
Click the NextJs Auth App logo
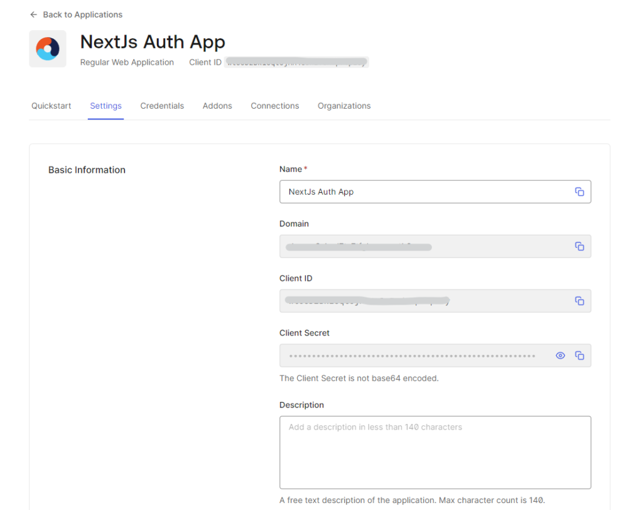click(48, 49)
